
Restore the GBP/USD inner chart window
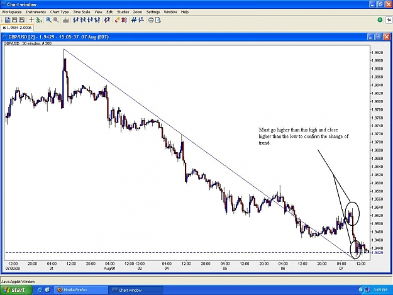tap(379, 37)
